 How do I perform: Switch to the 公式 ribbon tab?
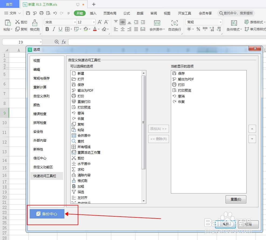(x=127, y=13)
